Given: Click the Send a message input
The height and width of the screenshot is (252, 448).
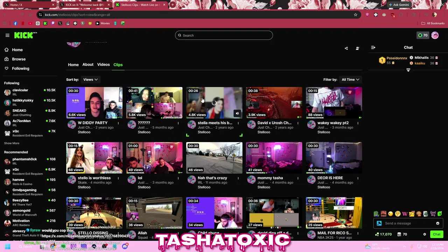Looking at the screenshot, I should pyautogui.click(x=408, y=223).
